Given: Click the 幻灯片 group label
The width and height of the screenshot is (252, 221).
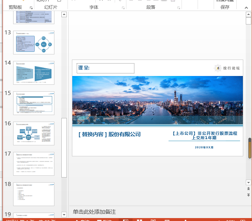Looking at the screenshot, I should (x=51, y=7).
